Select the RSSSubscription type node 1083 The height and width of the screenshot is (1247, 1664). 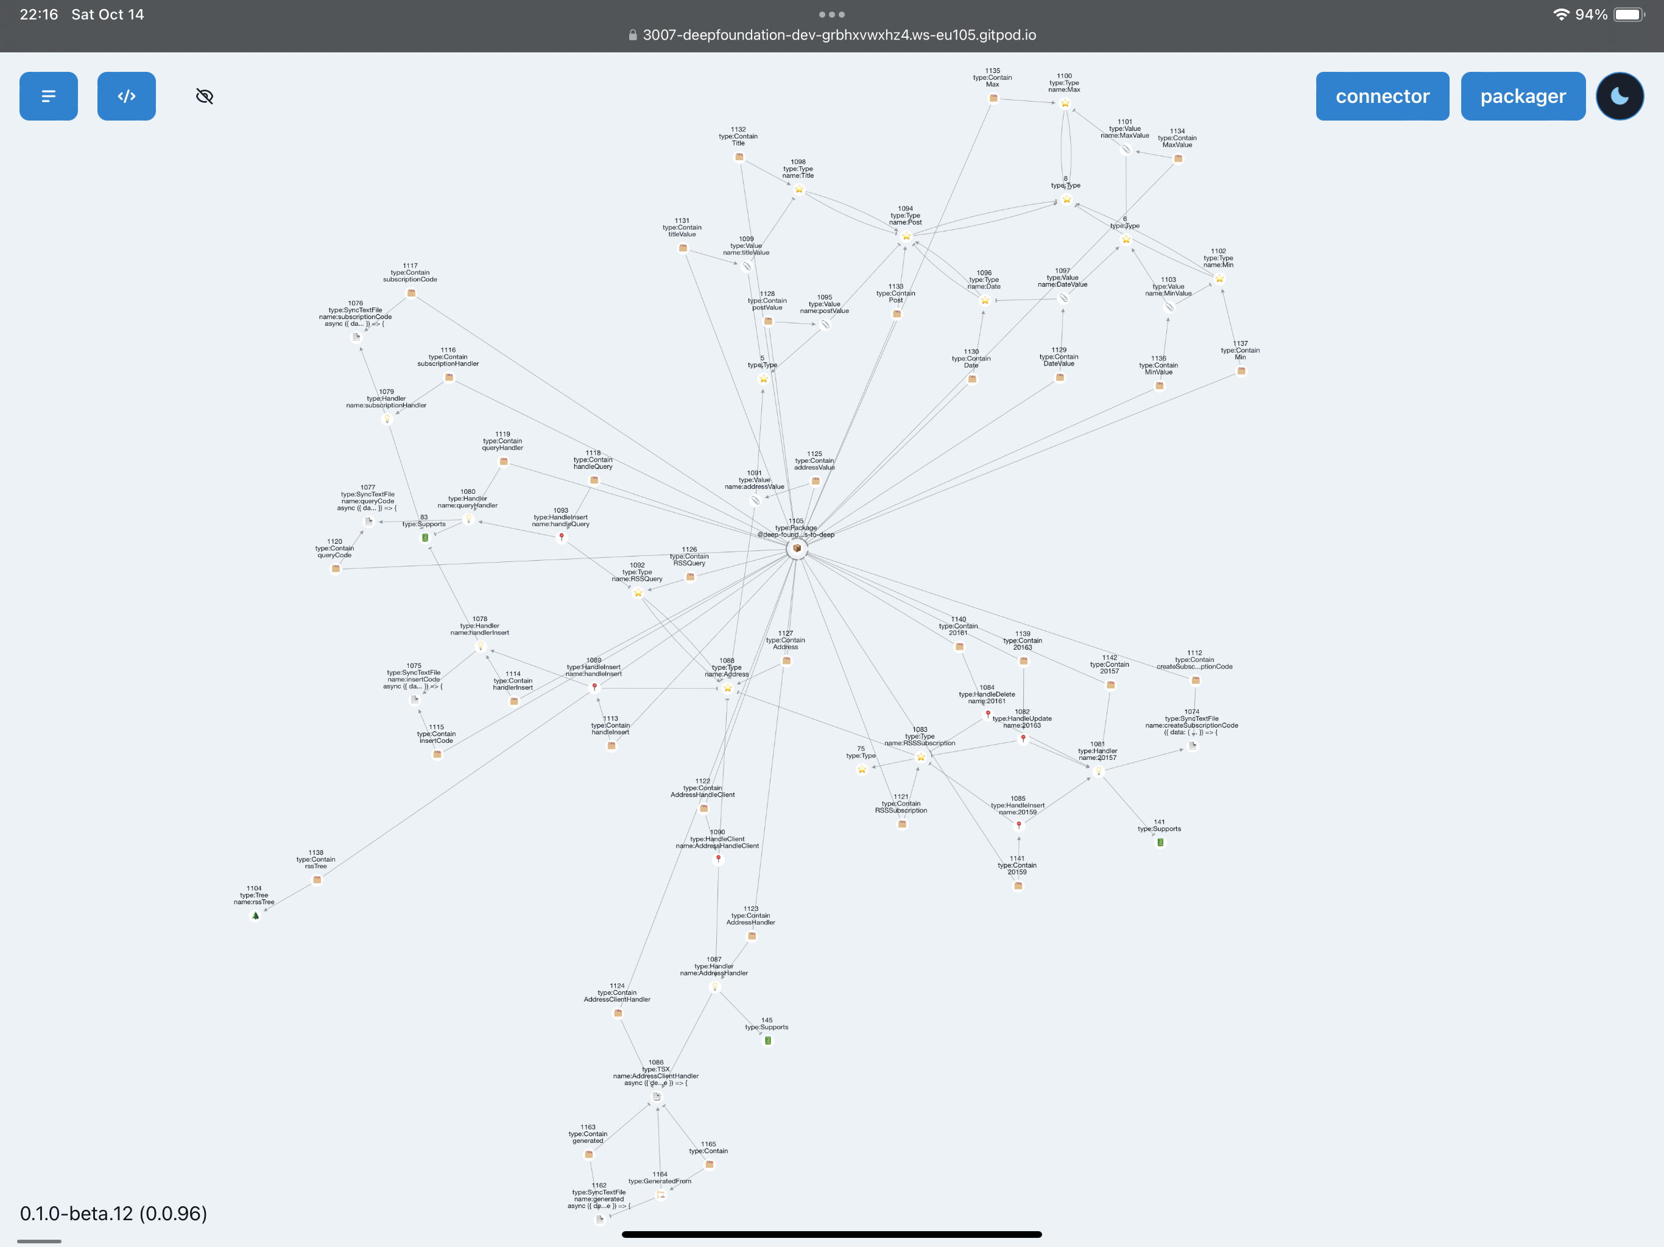coord(921,757)
